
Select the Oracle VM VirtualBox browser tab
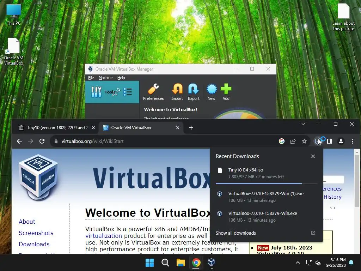(141, 128)
